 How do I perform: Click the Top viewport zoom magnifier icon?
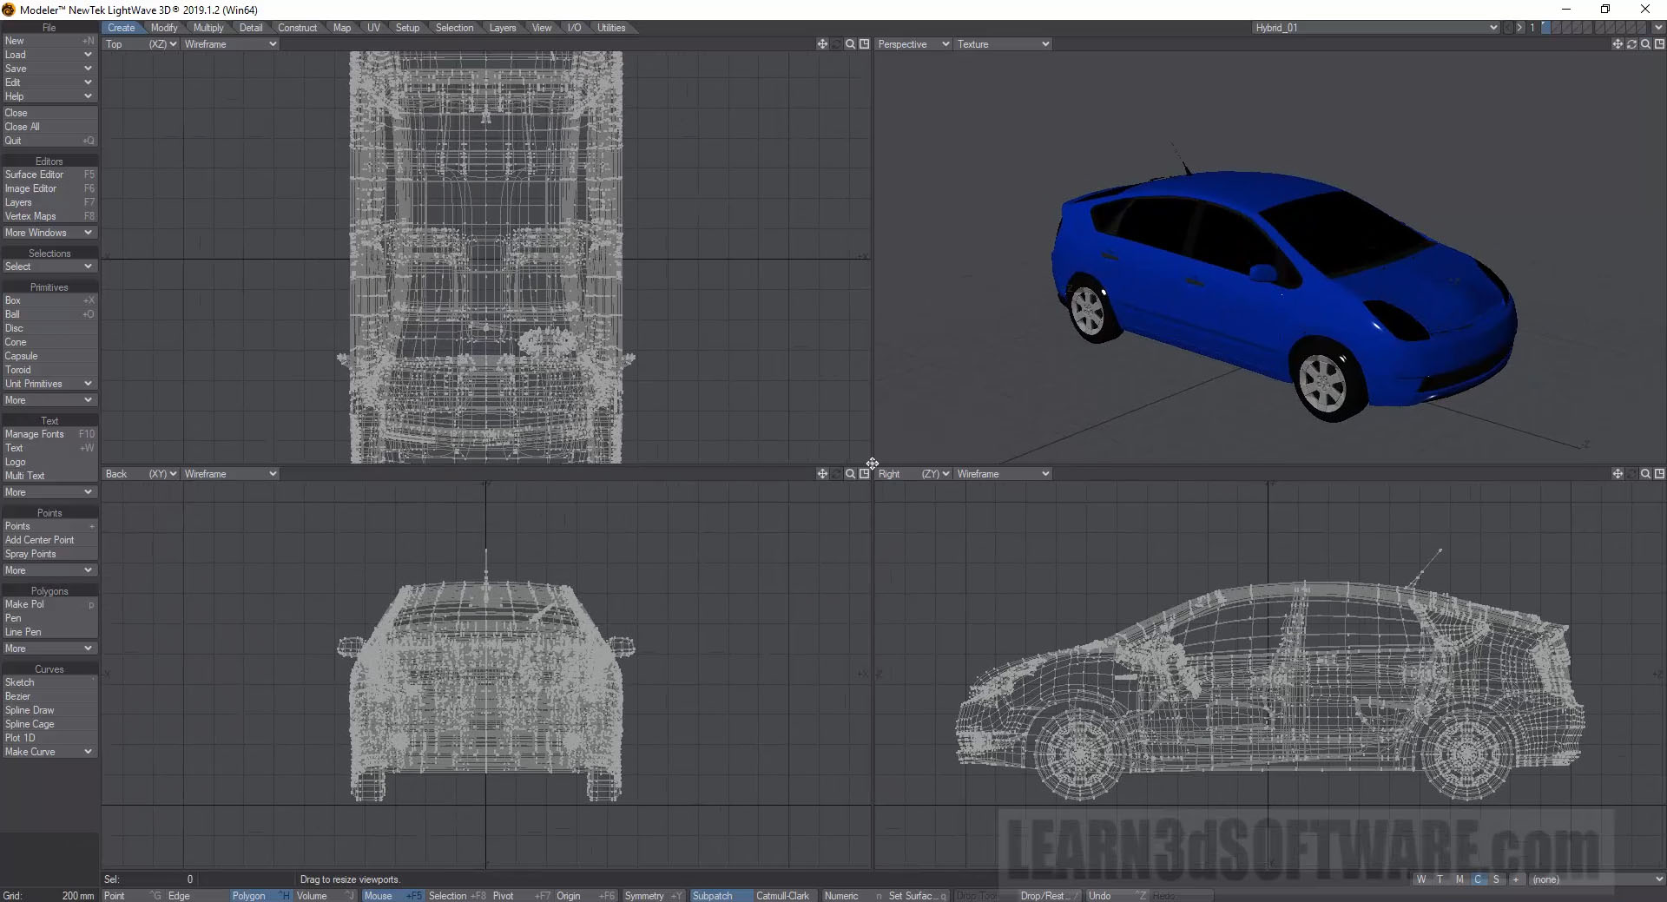pyautogui.click(x=850, y=44)
